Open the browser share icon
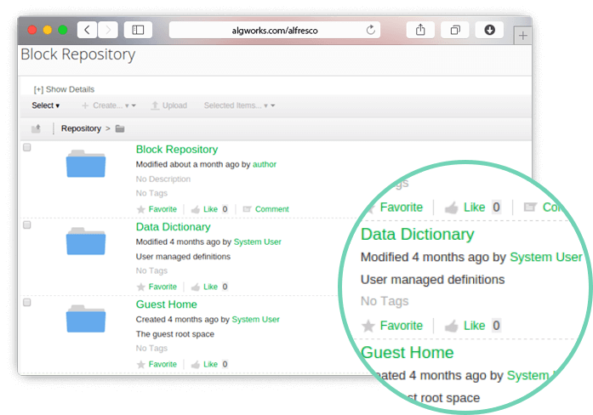The image size is (593, 415). pos(420,30)
